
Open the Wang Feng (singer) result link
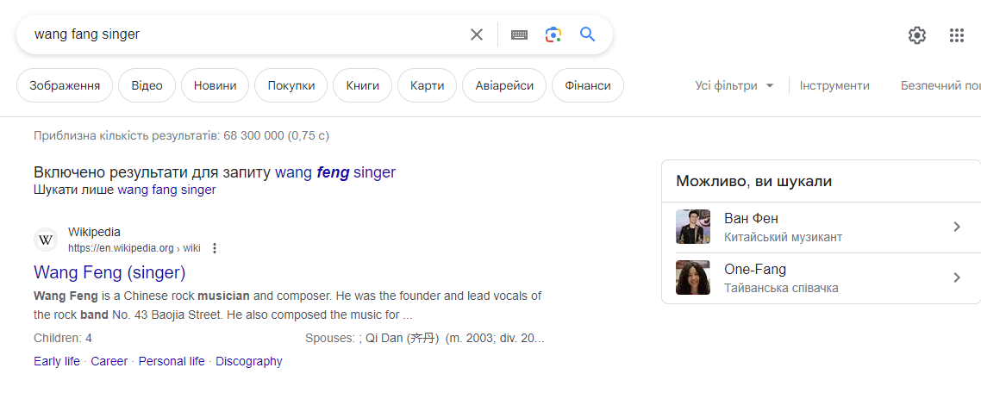click(109, 272)
